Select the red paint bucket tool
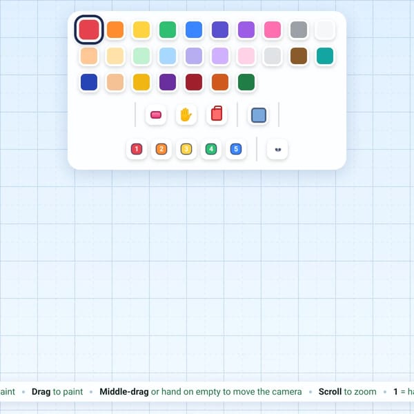414x414 pixels. pos(217,115)
